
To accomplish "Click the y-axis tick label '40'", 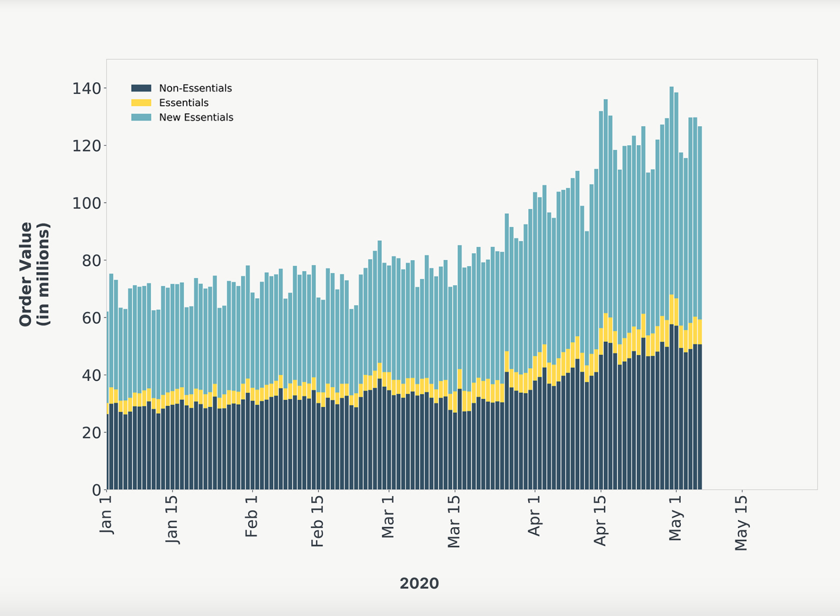I will [92, 376].
